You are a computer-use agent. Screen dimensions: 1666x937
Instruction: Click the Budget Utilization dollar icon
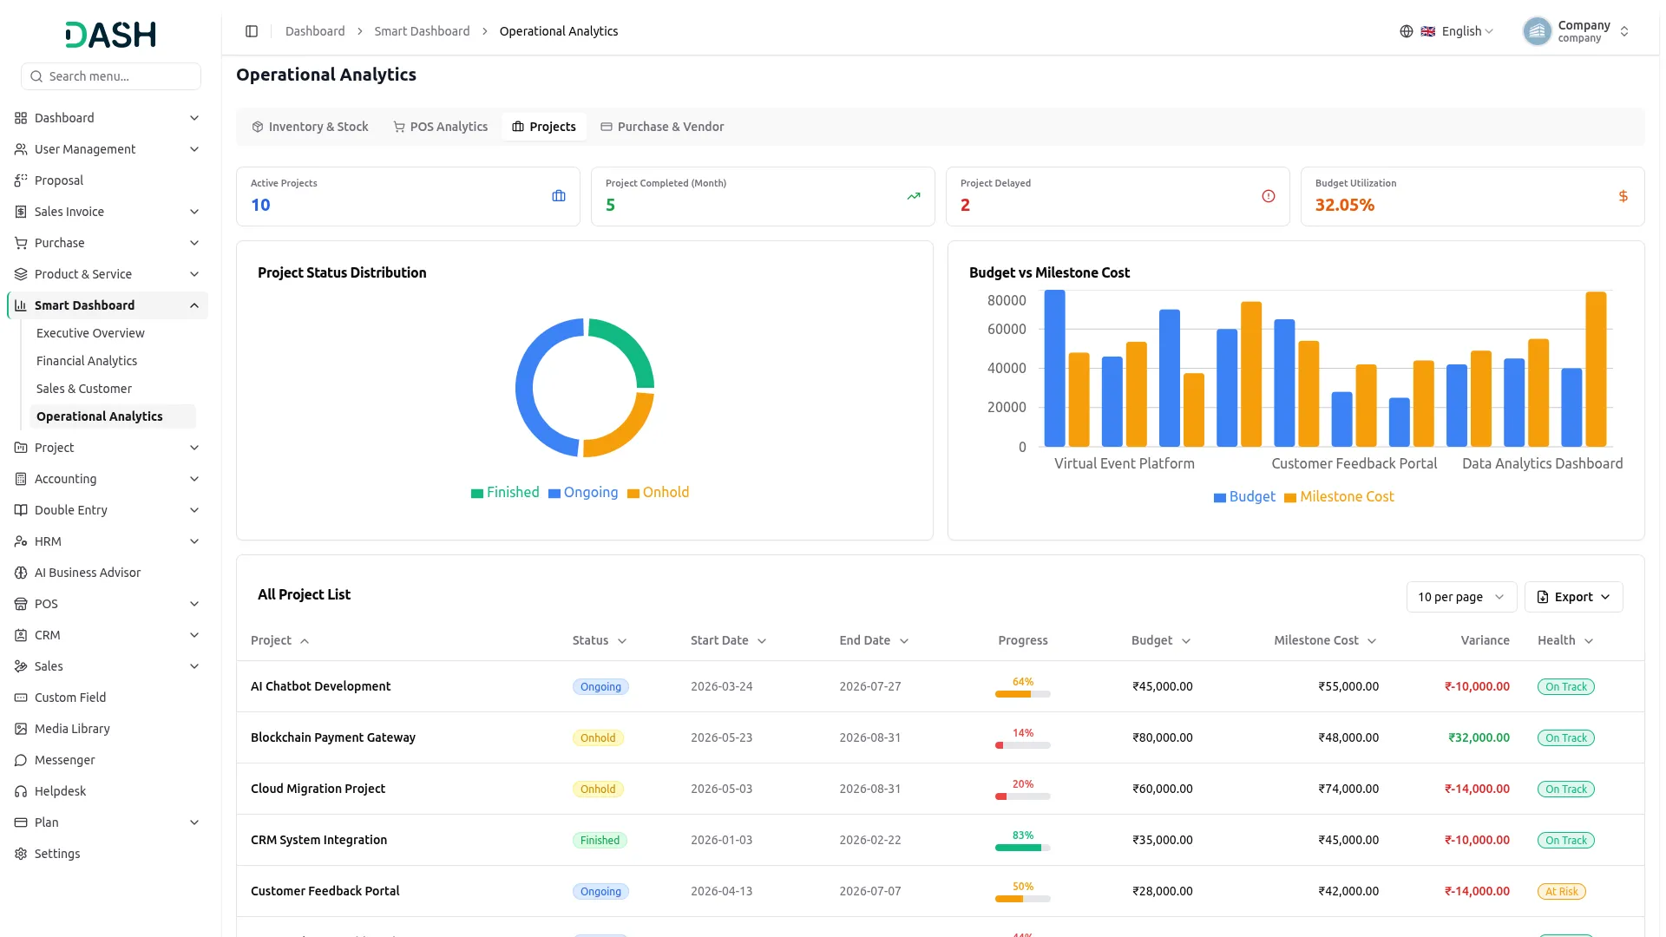click(1623, 196)
